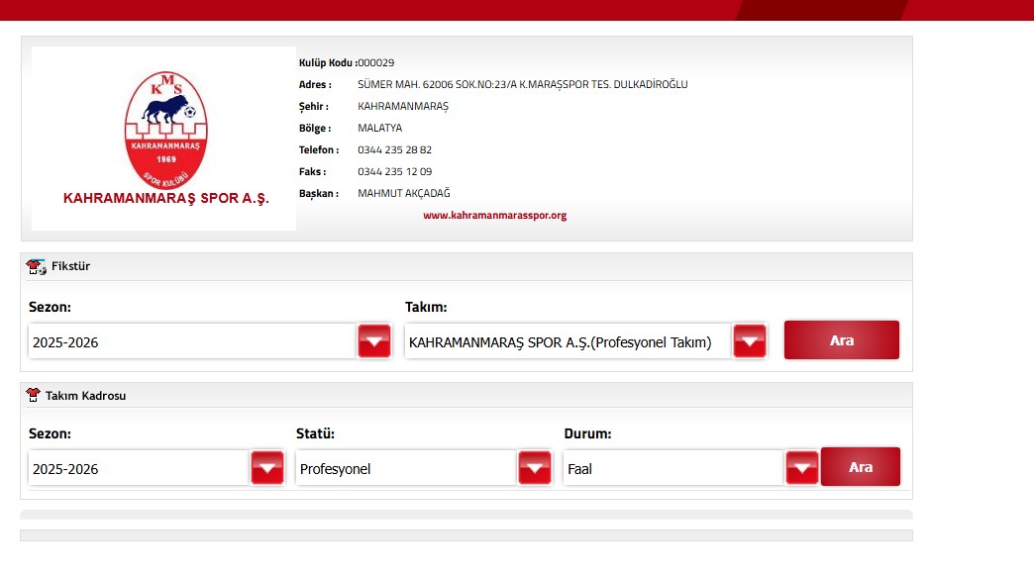Open the www.kahramanmarasspor.org website link
Image resolution: width=1034 pixels, height=573 pixels.
click(494, 216)
